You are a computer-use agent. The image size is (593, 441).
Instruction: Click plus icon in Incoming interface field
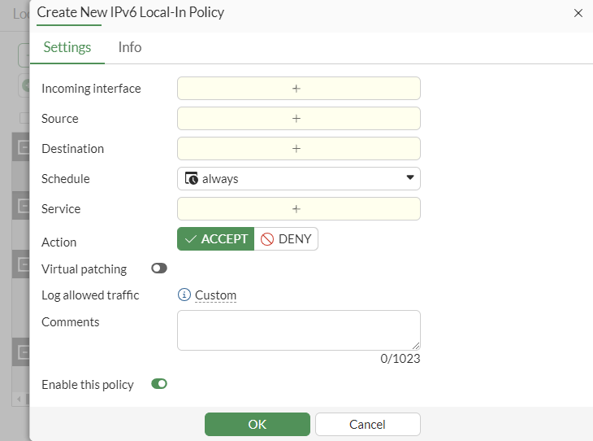click(296, 89)
